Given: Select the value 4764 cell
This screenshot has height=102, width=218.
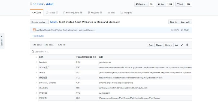Looking at the screenshot, I should click(87, 83).
